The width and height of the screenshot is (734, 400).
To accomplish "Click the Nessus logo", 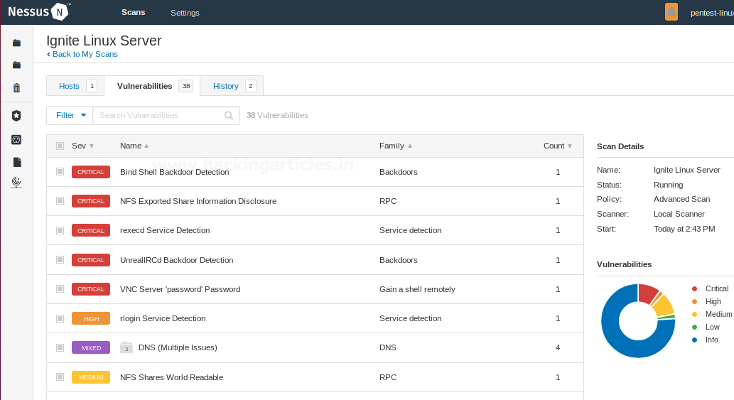I will (39, 11).
